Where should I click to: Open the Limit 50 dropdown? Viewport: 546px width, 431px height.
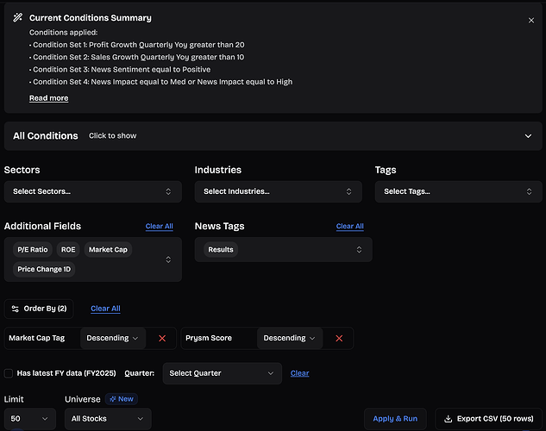(x=30, y=419)
